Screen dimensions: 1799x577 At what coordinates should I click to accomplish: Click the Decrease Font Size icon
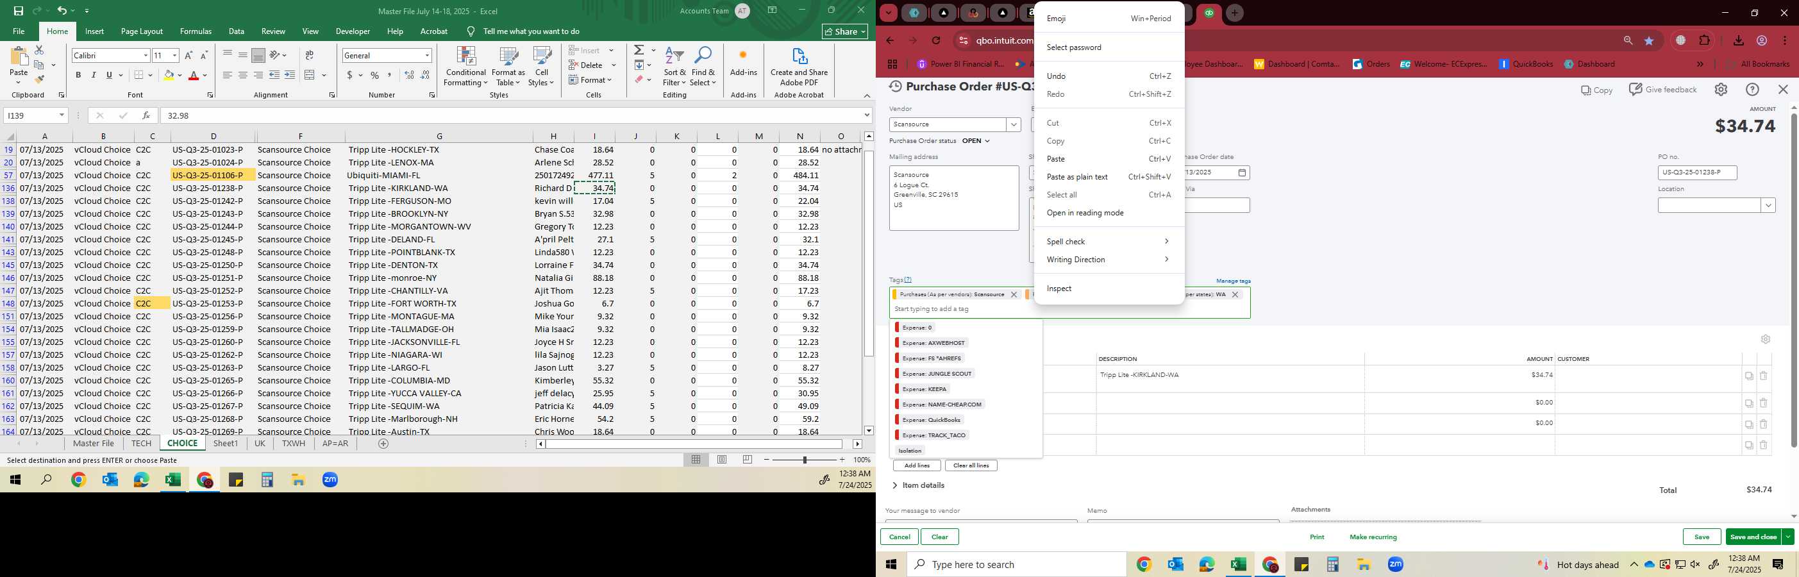tap(204, 55)
